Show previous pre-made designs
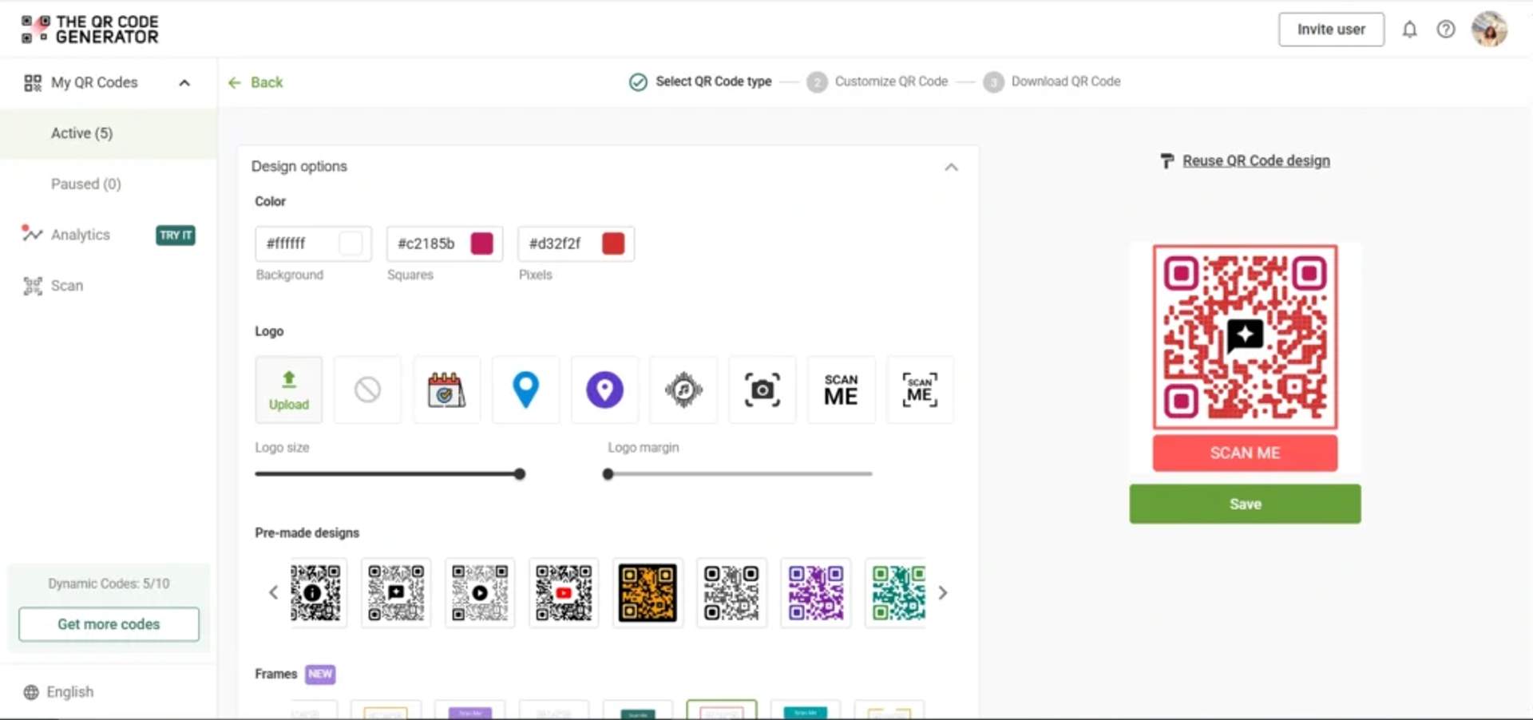 click(x=273, y=593)
